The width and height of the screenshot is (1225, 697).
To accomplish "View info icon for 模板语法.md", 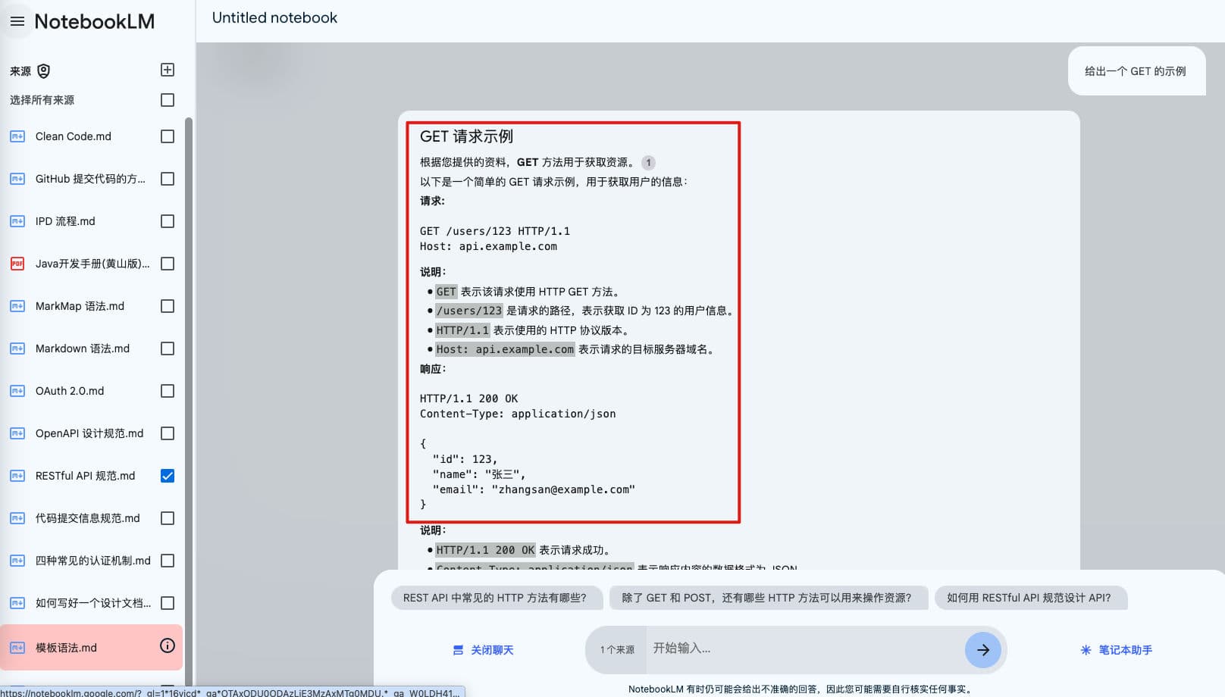I will (167, 645).
